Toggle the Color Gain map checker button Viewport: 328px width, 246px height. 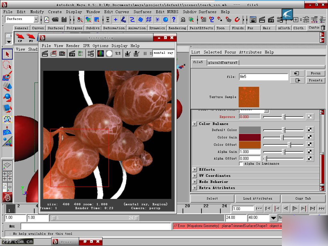click(310, 137)
